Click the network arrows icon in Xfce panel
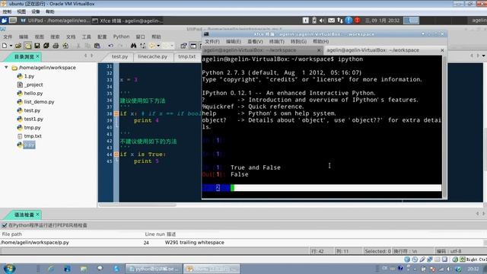The image size is (487, 274). 340,21
